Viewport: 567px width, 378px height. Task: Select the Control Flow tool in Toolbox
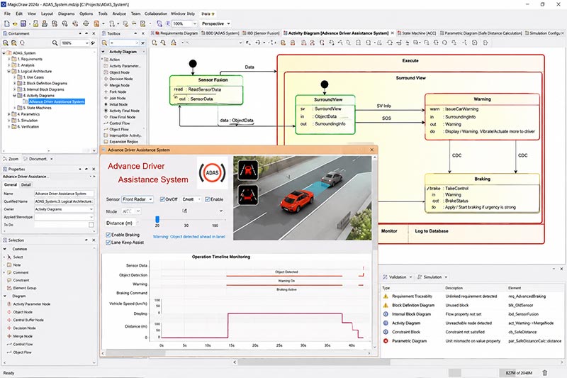pyautogui.click(x=119, y=123)
